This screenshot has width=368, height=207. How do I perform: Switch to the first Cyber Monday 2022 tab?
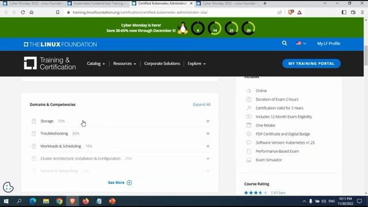33,3
